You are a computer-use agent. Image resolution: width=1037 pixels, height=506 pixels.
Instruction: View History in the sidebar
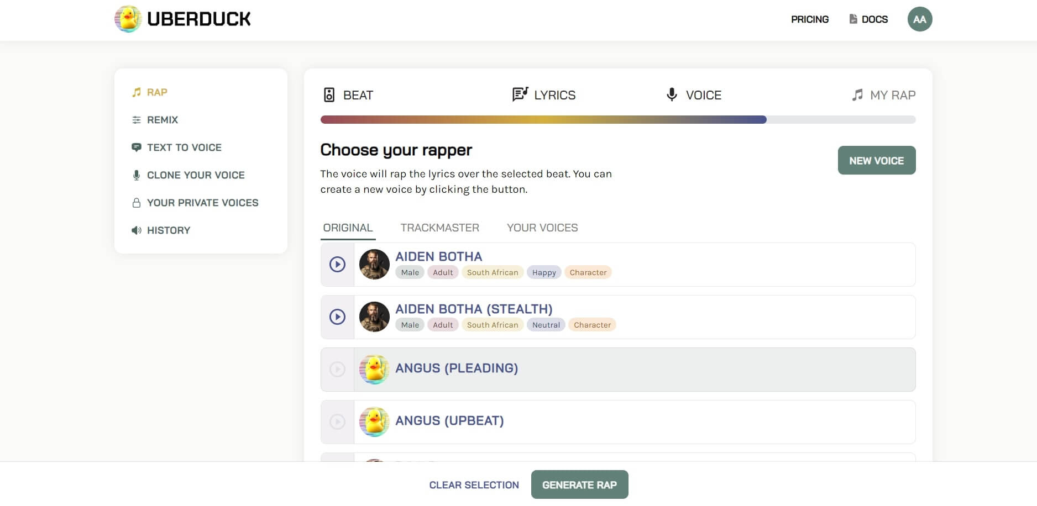coord(169,230)
